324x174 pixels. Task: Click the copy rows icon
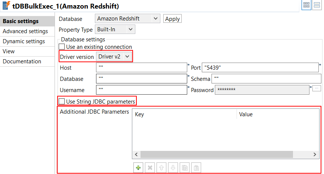[185, 168]
